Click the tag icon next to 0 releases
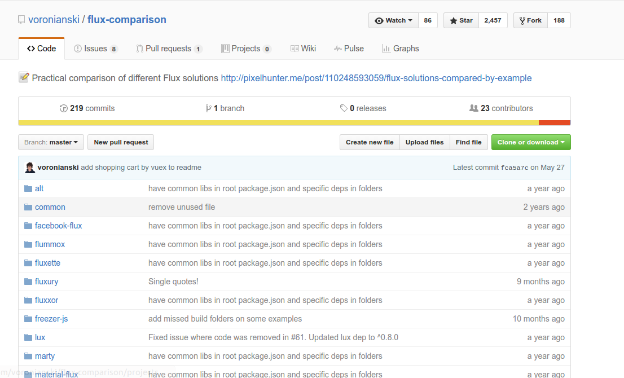The height and width of the screenshot is (378, 624). pos(344,108)
